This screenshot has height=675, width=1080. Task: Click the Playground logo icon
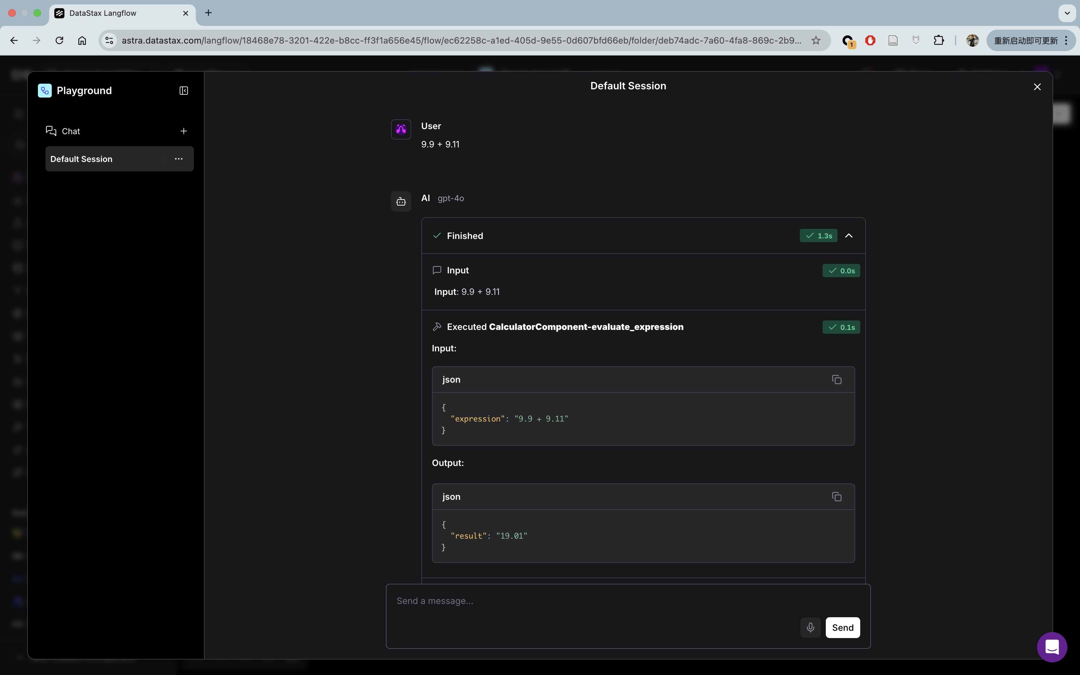(45, 91)
